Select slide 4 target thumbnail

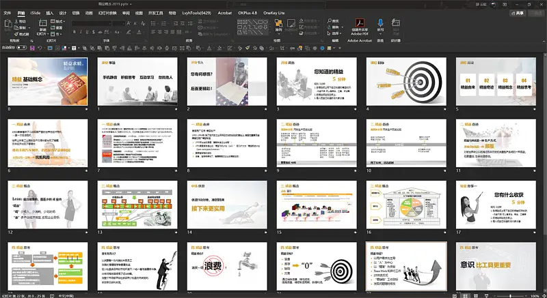point(406,81)
